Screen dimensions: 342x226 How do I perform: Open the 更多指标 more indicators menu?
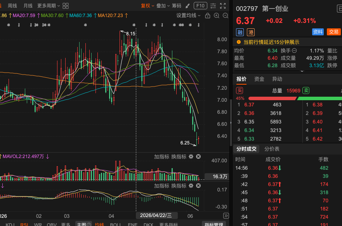pyautogui.click(x=168, y=224)
